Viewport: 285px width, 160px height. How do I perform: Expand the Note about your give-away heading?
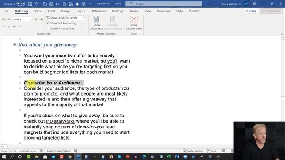pos(15,44)
